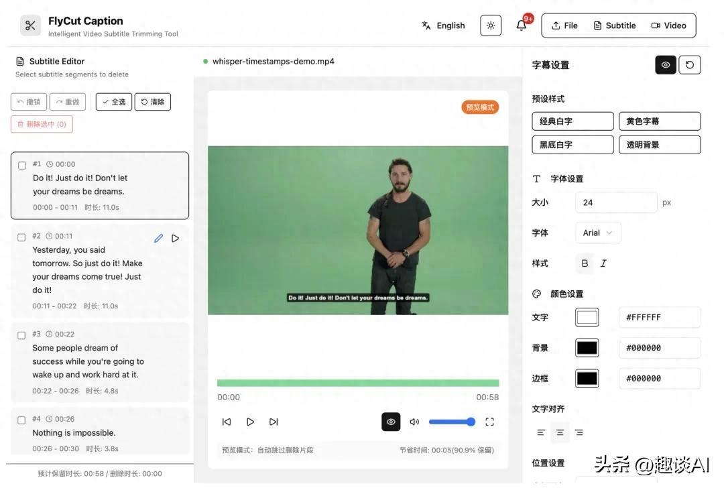Skip to the previous segment in the player
Image resolution: width=724 pixels, height=488 pixels.
pos(227,422)
